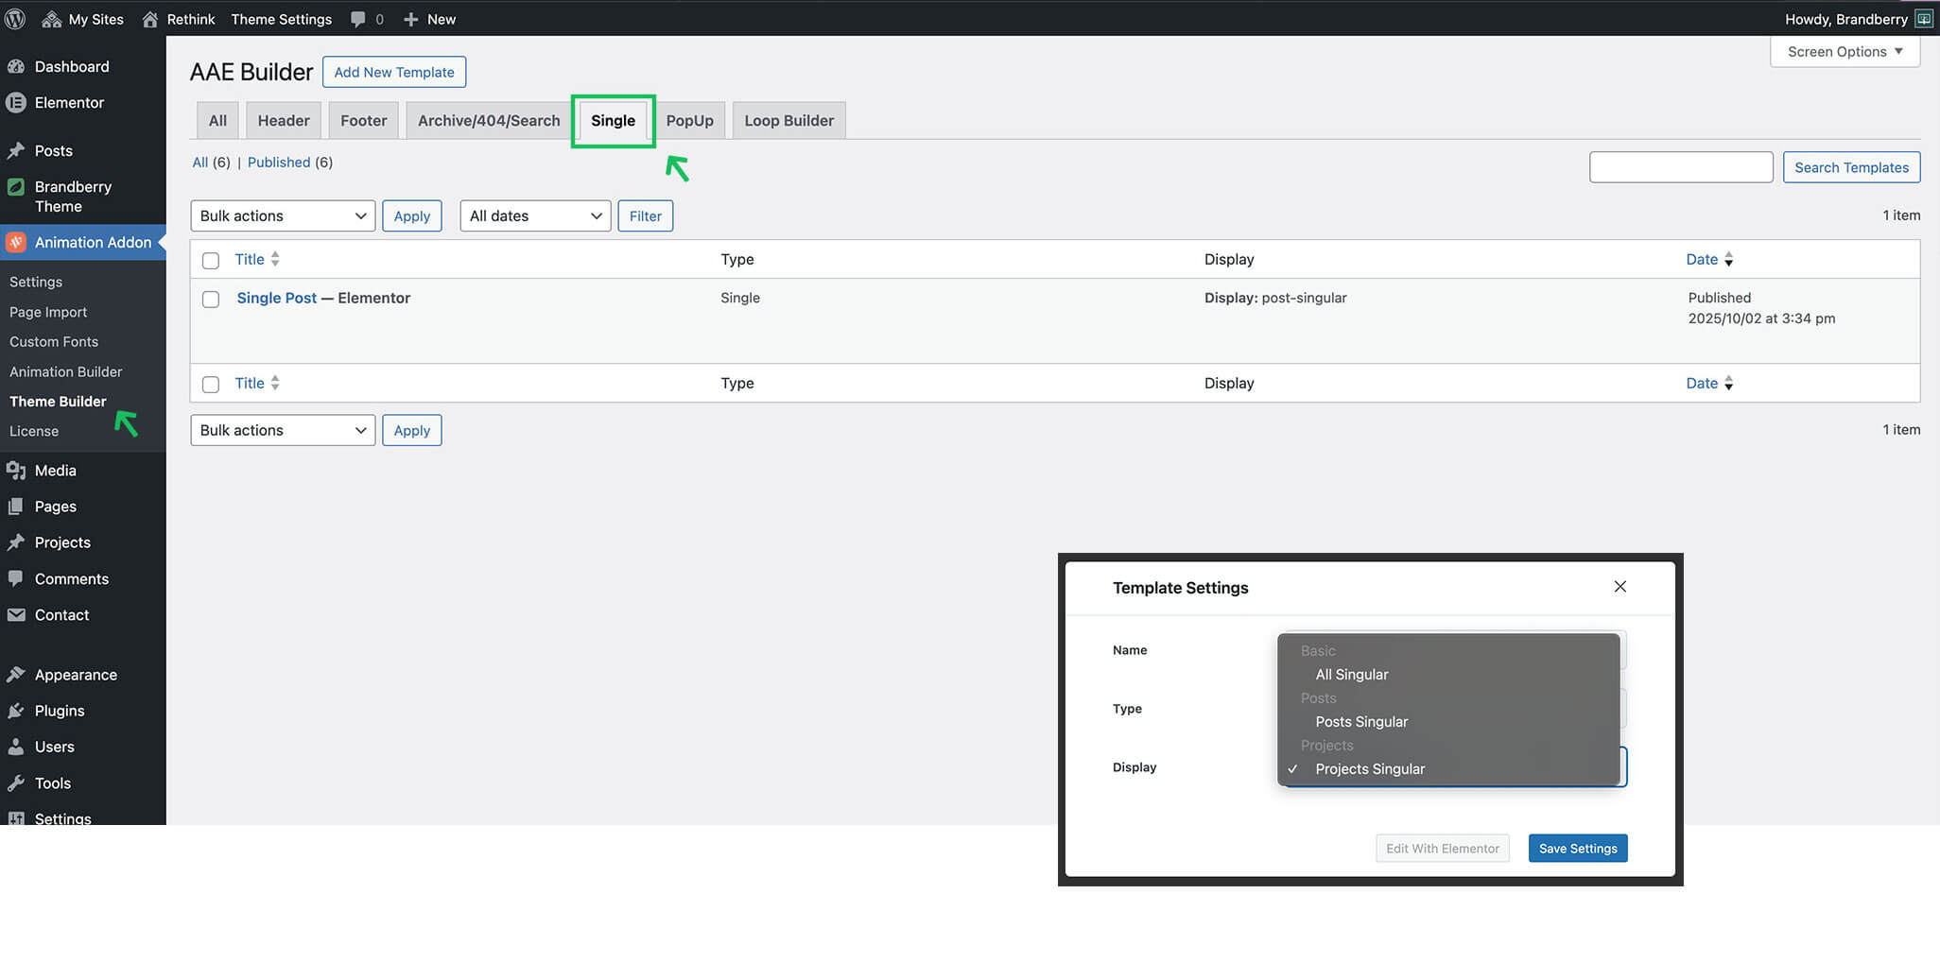Open the comments bubble icon in admin bar
Viewport: 1940px width, 980px height.
coord(358,19)
